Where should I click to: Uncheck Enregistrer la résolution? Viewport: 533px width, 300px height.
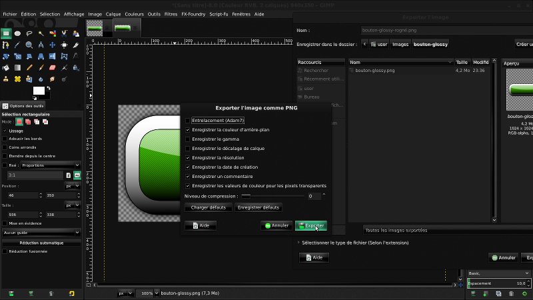187,158
